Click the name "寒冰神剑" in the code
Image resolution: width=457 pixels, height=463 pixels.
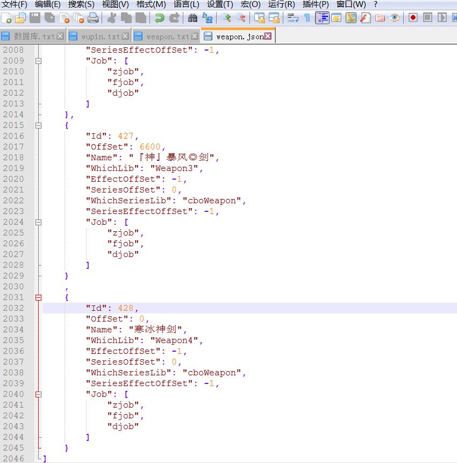click(x=155, y=330)
